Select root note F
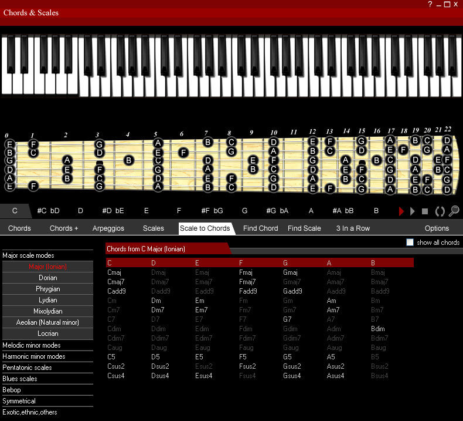 click(179, 211)
